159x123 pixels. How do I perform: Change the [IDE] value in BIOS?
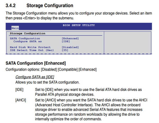[x=66, y=42]
